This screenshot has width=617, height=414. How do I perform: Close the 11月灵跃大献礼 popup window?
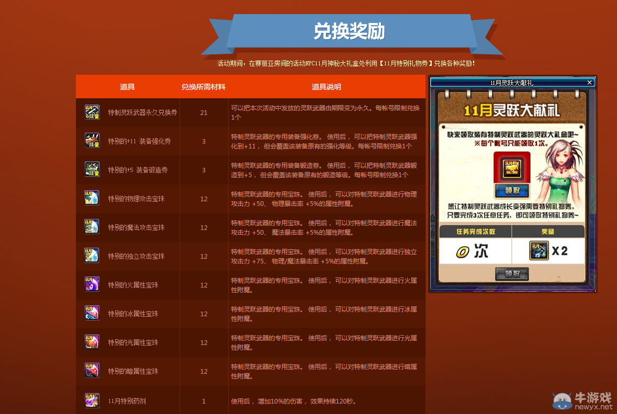click(x=590, y=82)
